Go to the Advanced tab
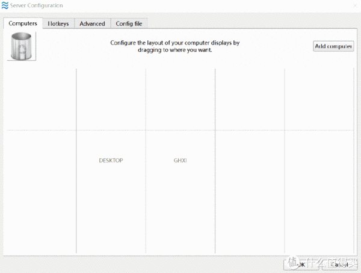This screenshot has height=273, width=361. tap(92, 23)
